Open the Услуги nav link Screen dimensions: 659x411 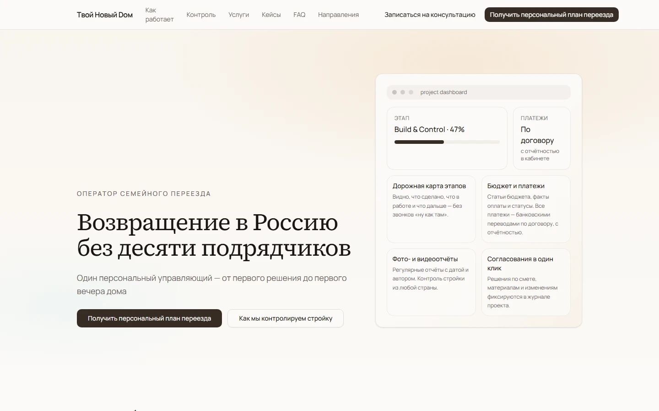238,15
